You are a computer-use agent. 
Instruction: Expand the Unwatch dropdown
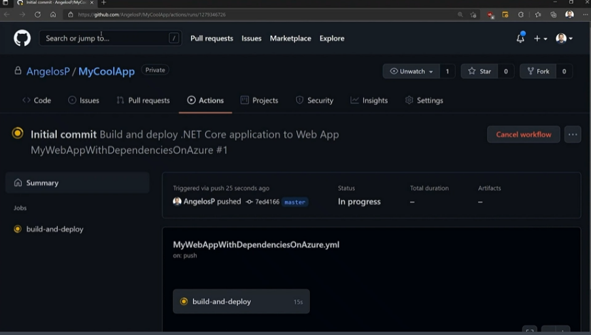[412, 71]
